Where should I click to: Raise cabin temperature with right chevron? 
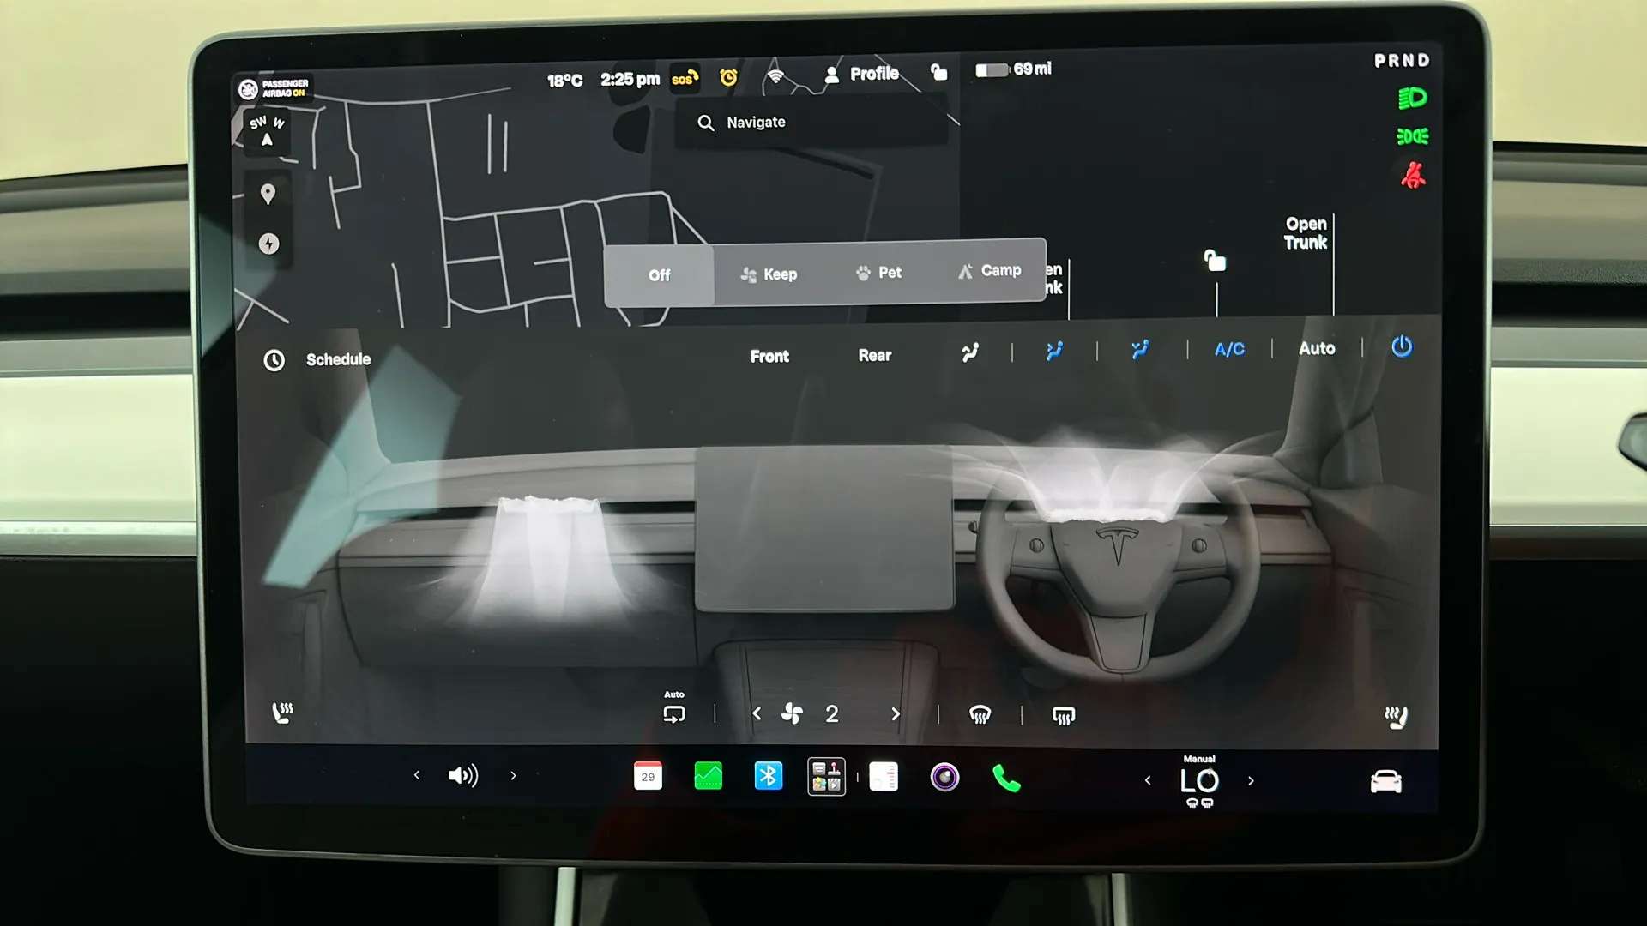pyautogui.click(x=1251, y=781)
